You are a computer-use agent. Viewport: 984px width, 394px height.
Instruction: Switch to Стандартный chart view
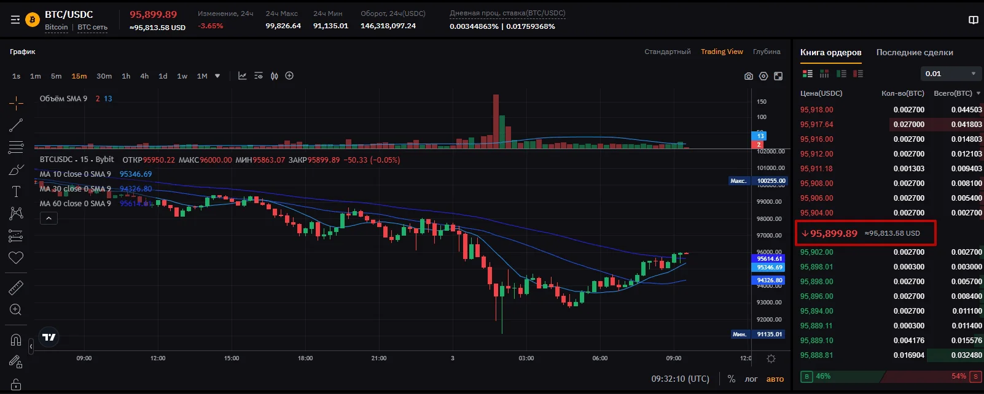(x=668, y=52)
